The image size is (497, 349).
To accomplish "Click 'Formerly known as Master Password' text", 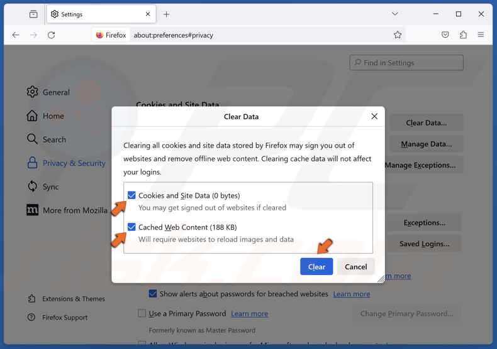I will tap(202, 330).
